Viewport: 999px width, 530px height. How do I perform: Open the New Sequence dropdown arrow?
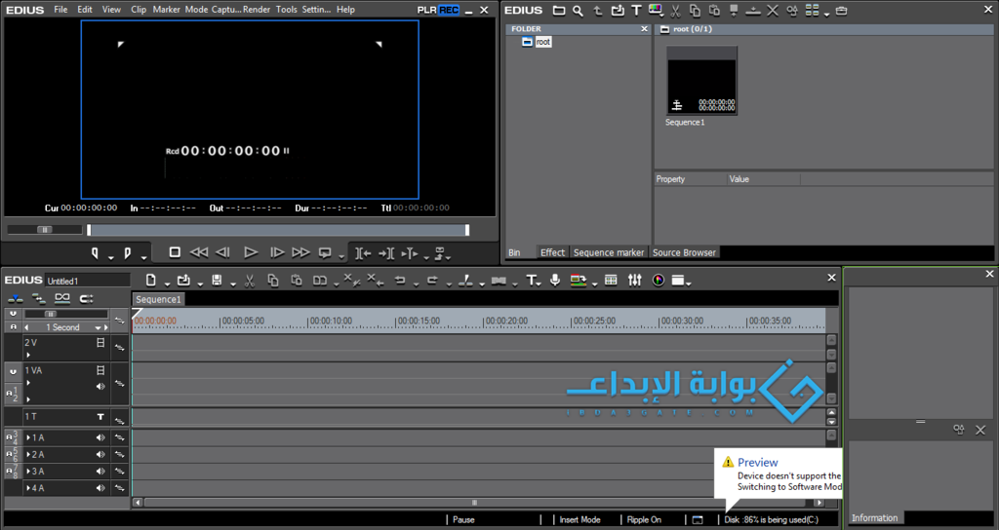click(167, 284)
